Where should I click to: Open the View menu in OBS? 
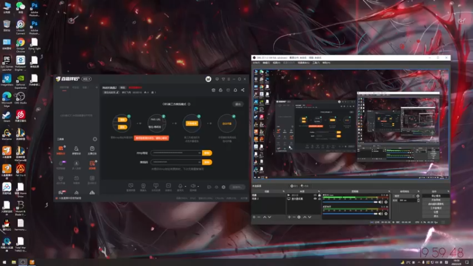point(276,63)
